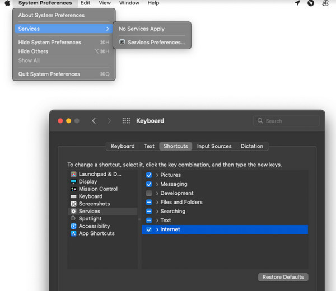Expand the Text services chevron

pyautogui.click(x=157, y=220)
